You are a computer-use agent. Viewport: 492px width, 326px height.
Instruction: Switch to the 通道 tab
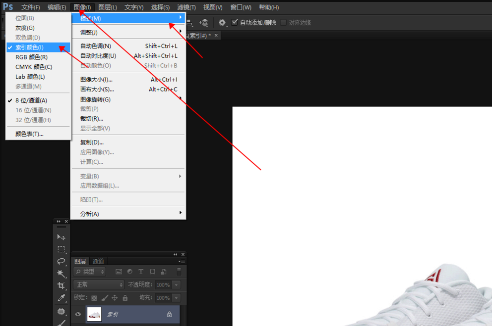[x=98, y=261]
